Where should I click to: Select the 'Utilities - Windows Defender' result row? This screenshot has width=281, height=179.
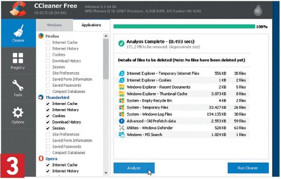(x=182, y=128)
